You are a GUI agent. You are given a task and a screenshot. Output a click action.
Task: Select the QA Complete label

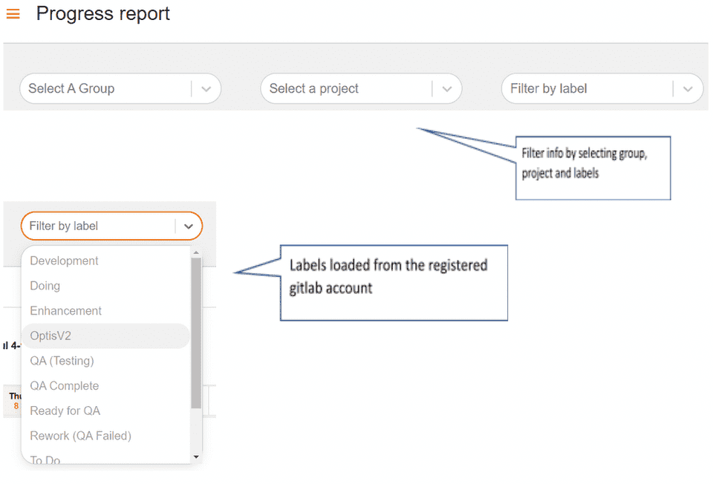pyautogui.click(x=64, y=386)
